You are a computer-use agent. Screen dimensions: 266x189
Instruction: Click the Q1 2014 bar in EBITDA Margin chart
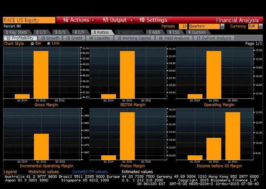(109, 96)
